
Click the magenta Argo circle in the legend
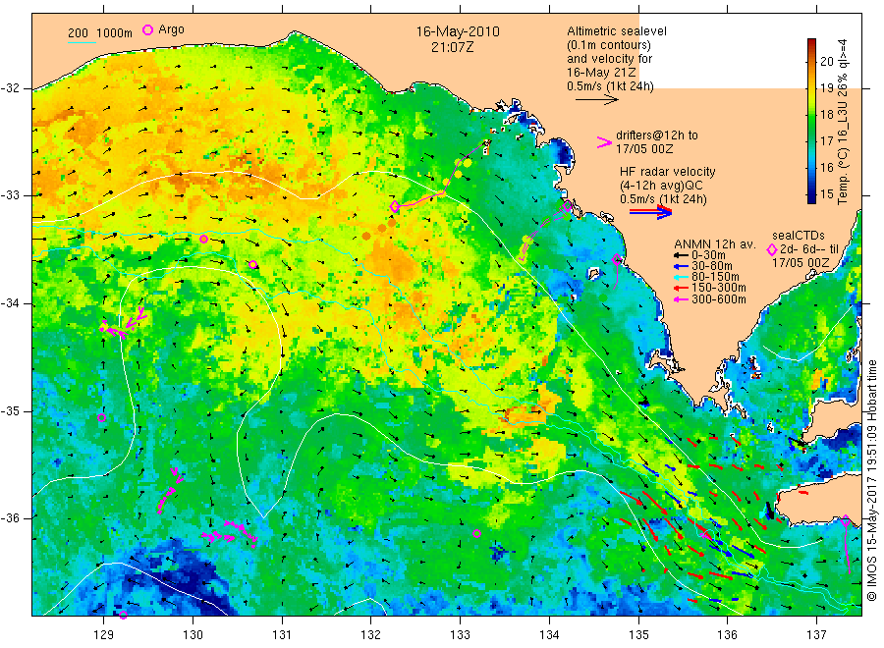pyautogui.click(x=147, y=29)
